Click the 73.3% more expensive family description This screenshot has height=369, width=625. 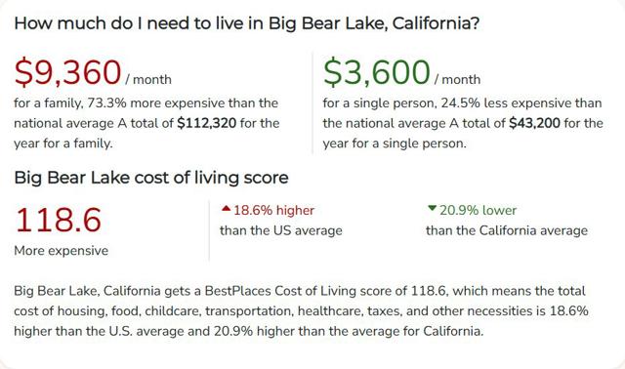[146, 123]
